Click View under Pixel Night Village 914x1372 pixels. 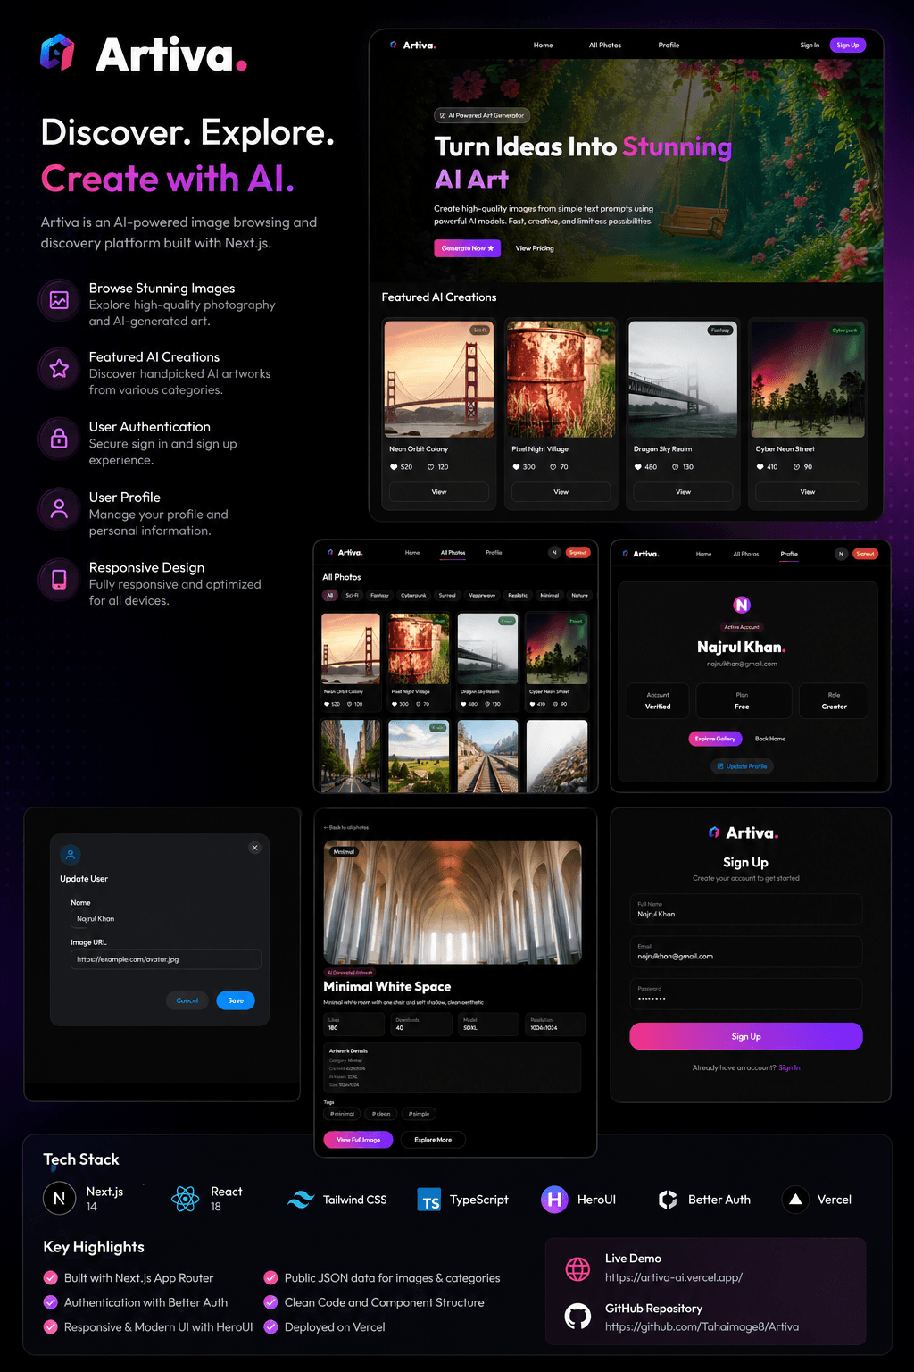pos(561,491)
